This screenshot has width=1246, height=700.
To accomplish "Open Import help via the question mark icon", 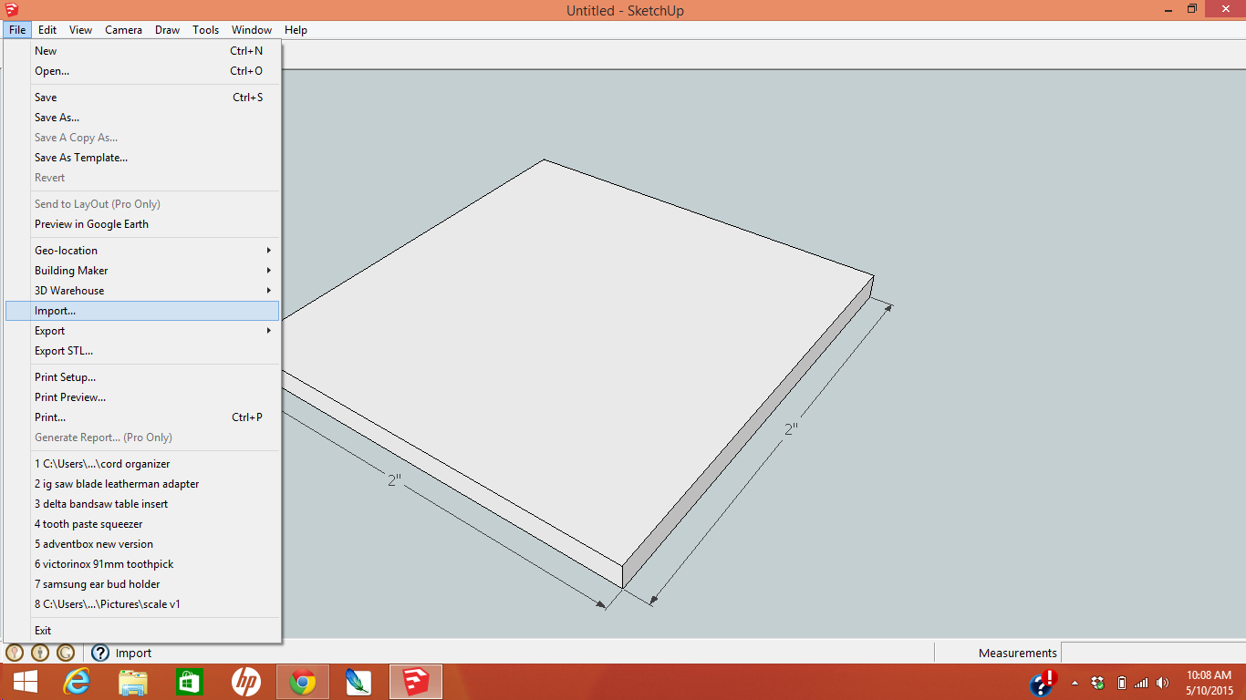I will point(99,653).
